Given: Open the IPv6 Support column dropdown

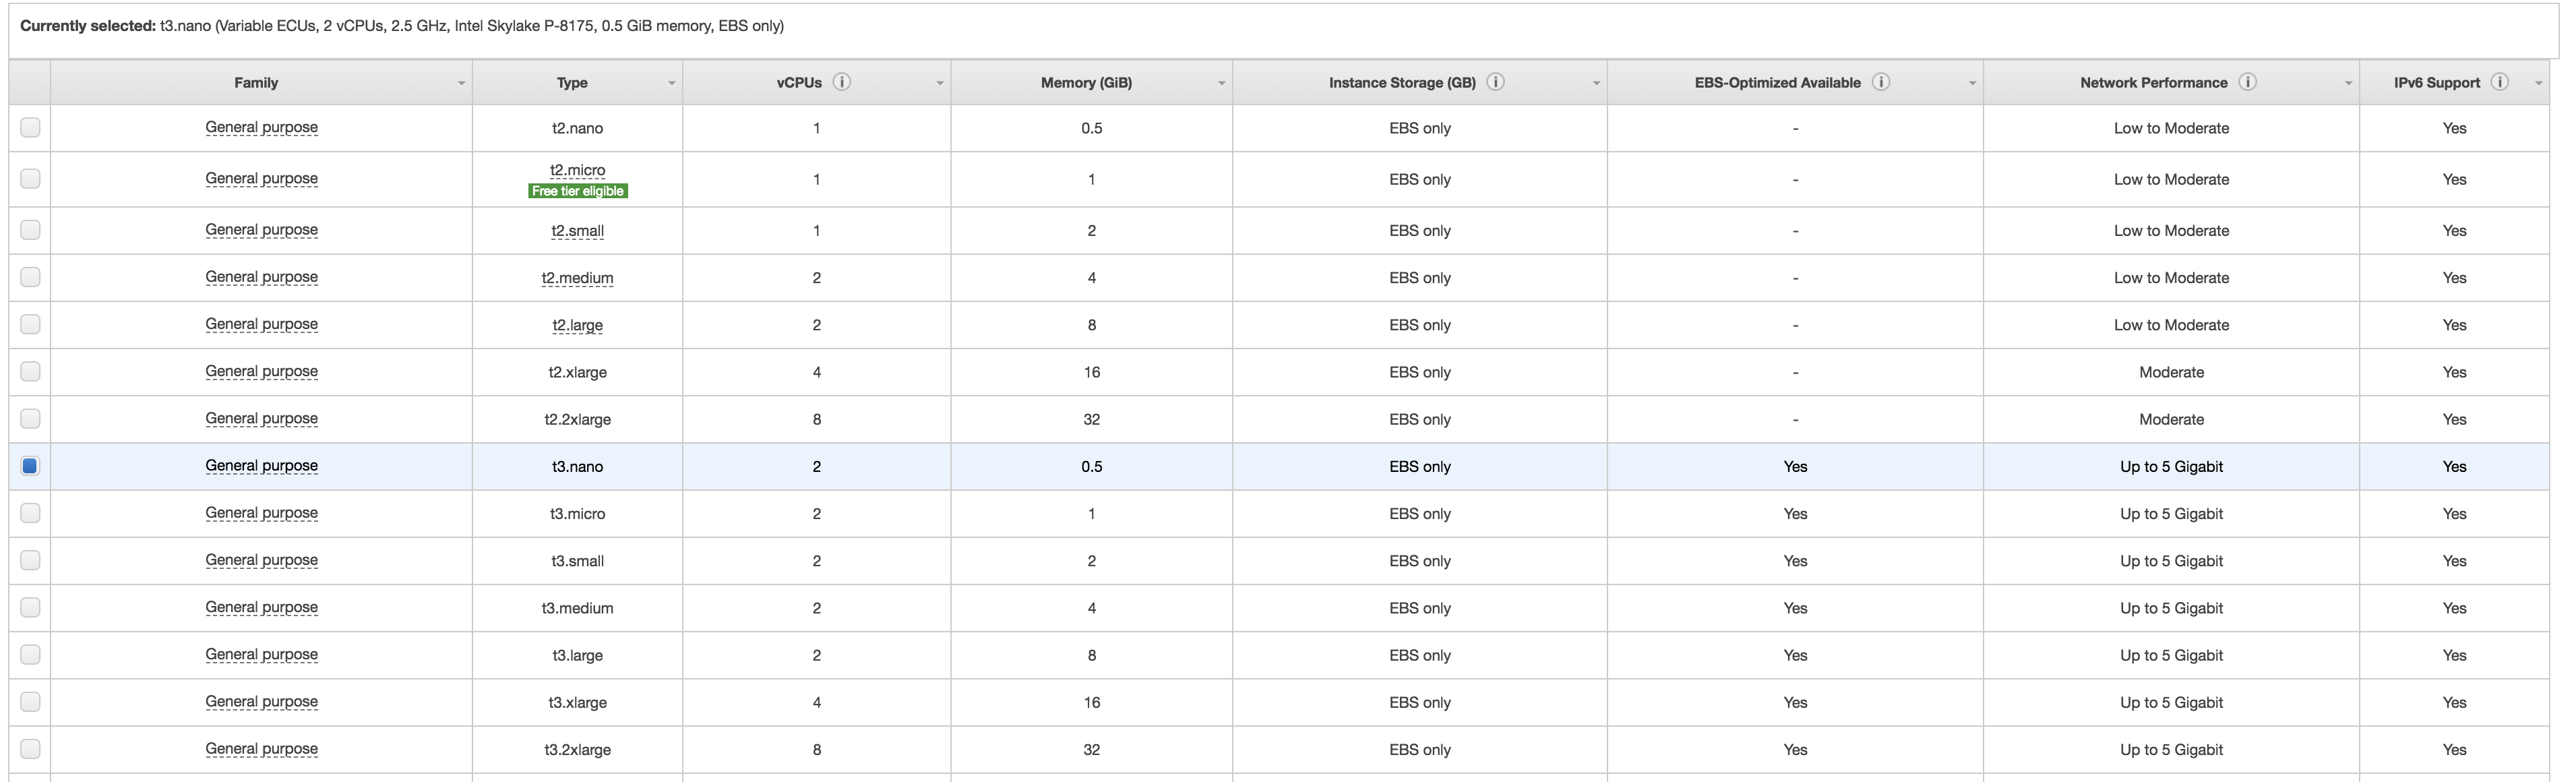Looking at the screenshot, I should pyautogui.click(x=2540, y=82).
